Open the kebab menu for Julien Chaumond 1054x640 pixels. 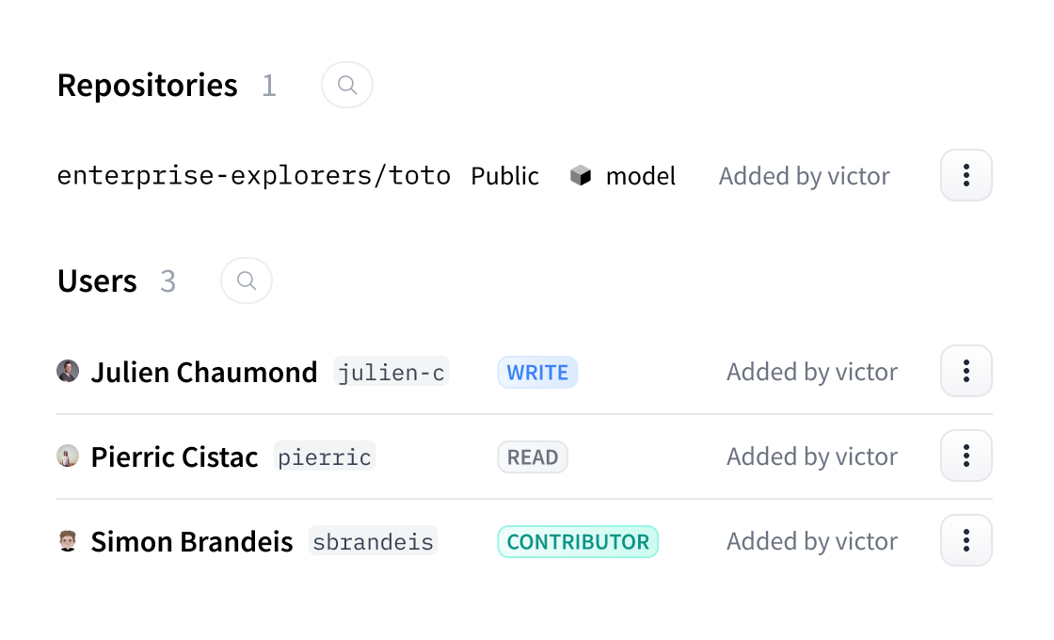click(x=966, y=371)
